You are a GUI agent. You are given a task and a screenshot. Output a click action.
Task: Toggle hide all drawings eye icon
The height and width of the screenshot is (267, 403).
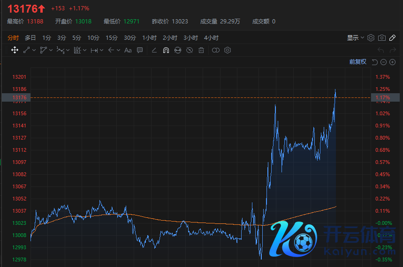[190, 50]
